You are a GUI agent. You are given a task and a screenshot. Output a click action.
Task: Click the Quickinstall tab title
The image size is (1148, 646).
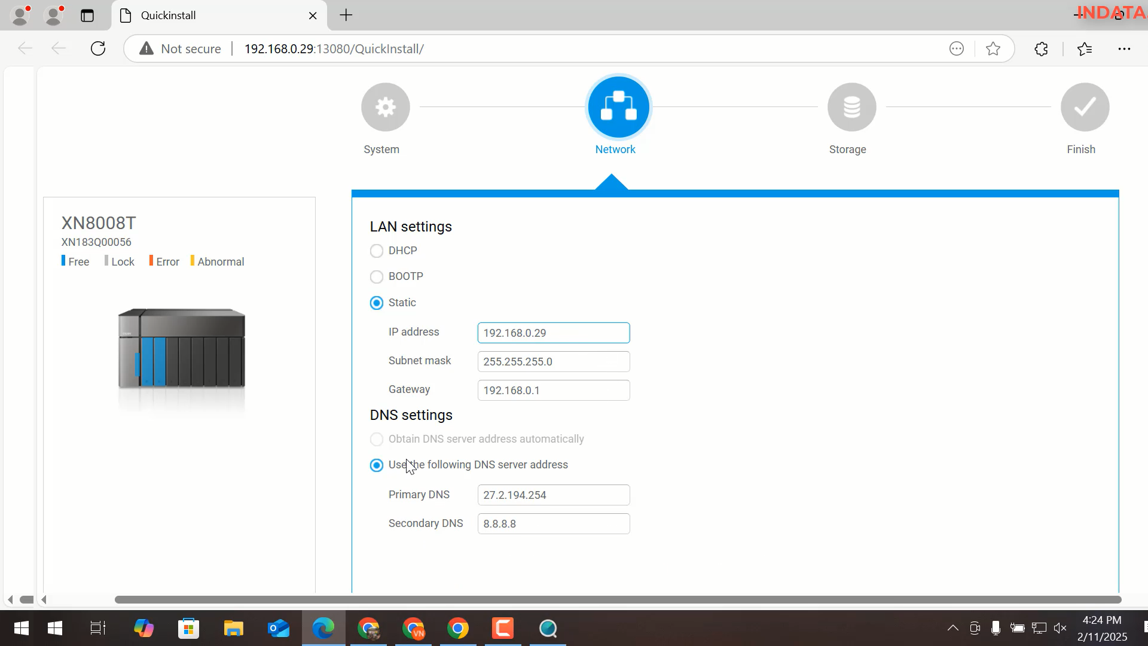click(168, 16)
